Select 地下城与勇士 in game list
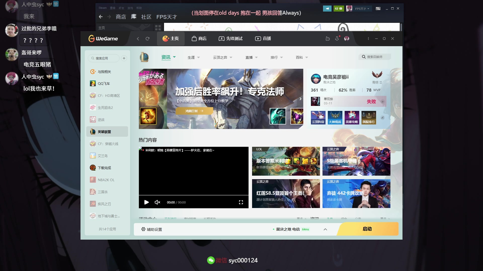The height and width of the screenshot is (271, 483). [107, 216]
